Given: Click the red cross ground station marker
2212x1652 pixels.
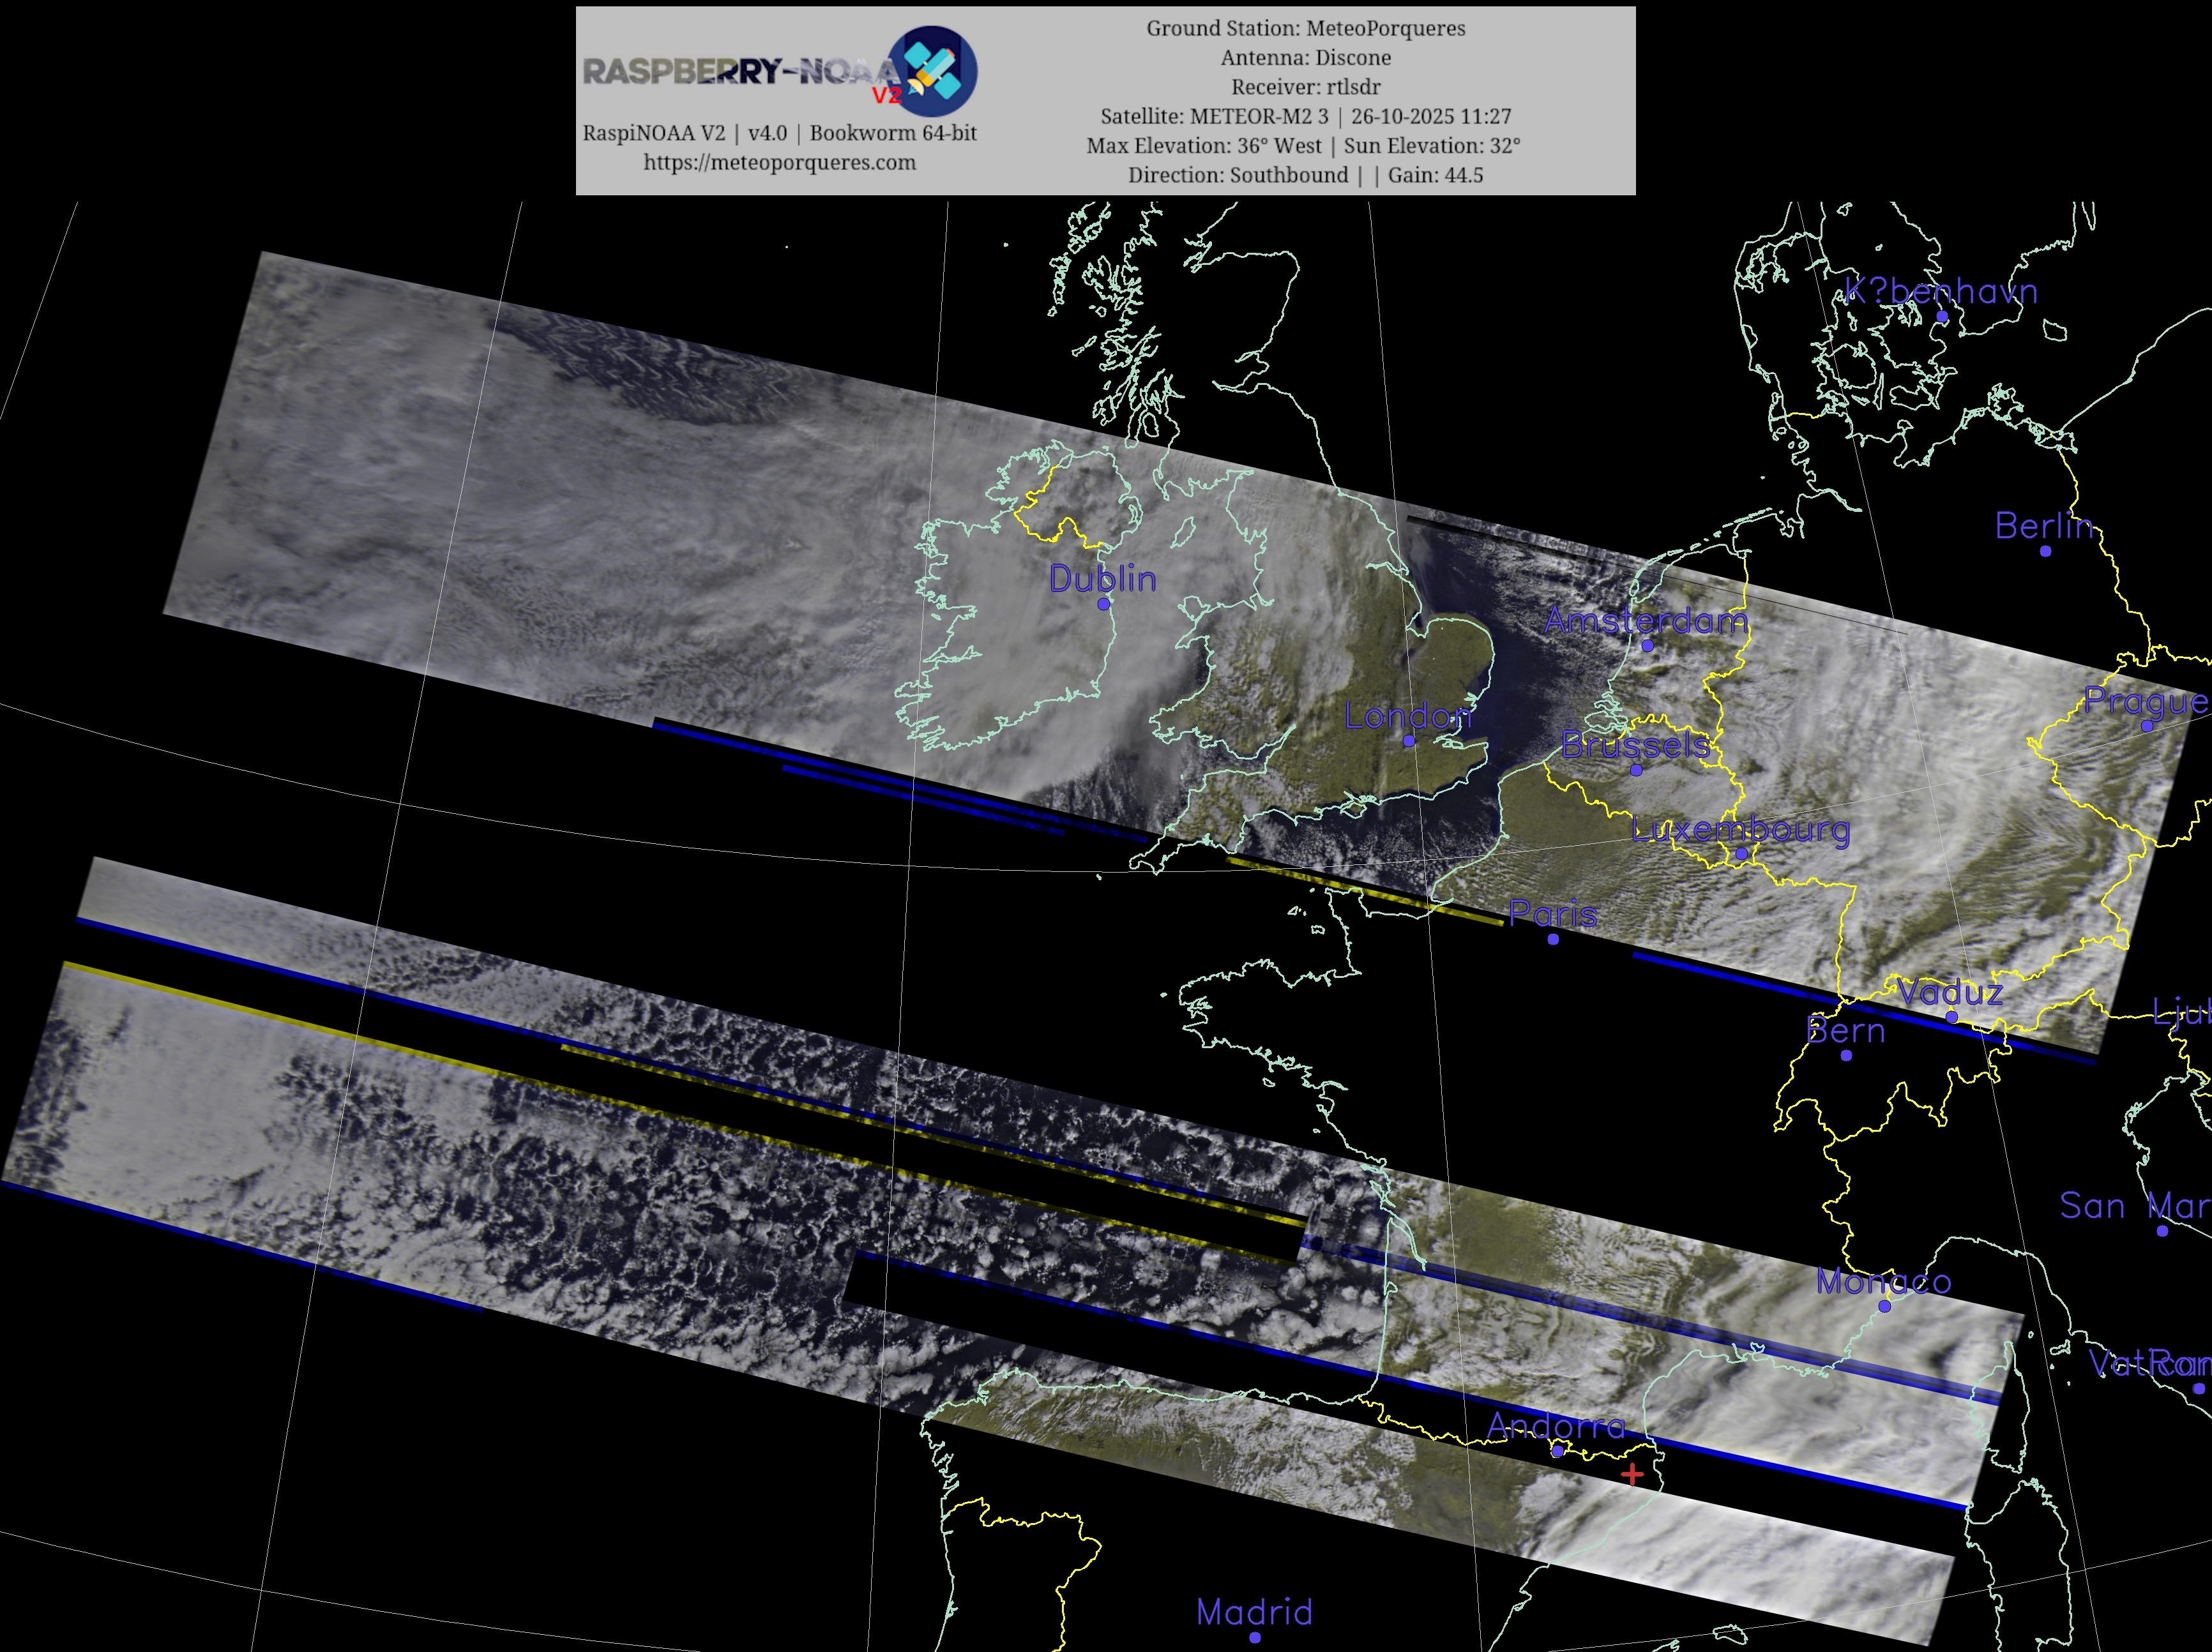Looking at the screenshot, I should click(1632, 1474).
